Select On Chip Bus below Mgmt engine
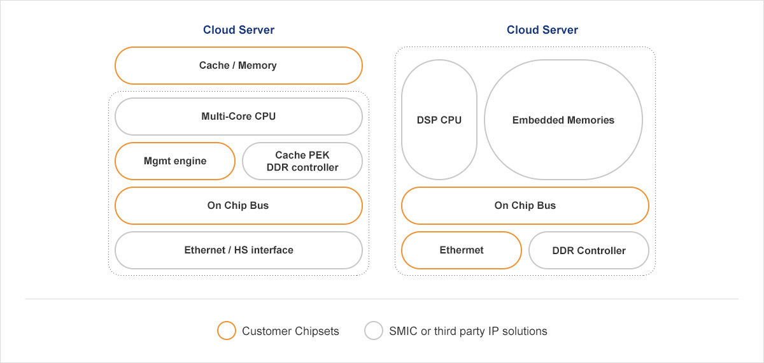Viewport: 764px width, 363px height. coord(238,206)
